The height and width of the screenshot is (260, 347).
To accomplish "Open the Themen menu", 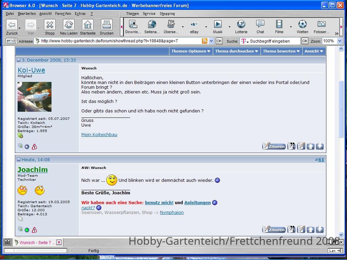I will point(132,14).
